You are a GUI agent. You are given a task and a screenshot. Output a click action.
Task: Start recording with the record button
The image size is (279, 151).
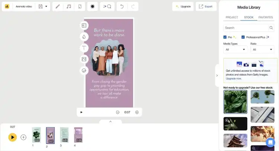coord(93,6)
